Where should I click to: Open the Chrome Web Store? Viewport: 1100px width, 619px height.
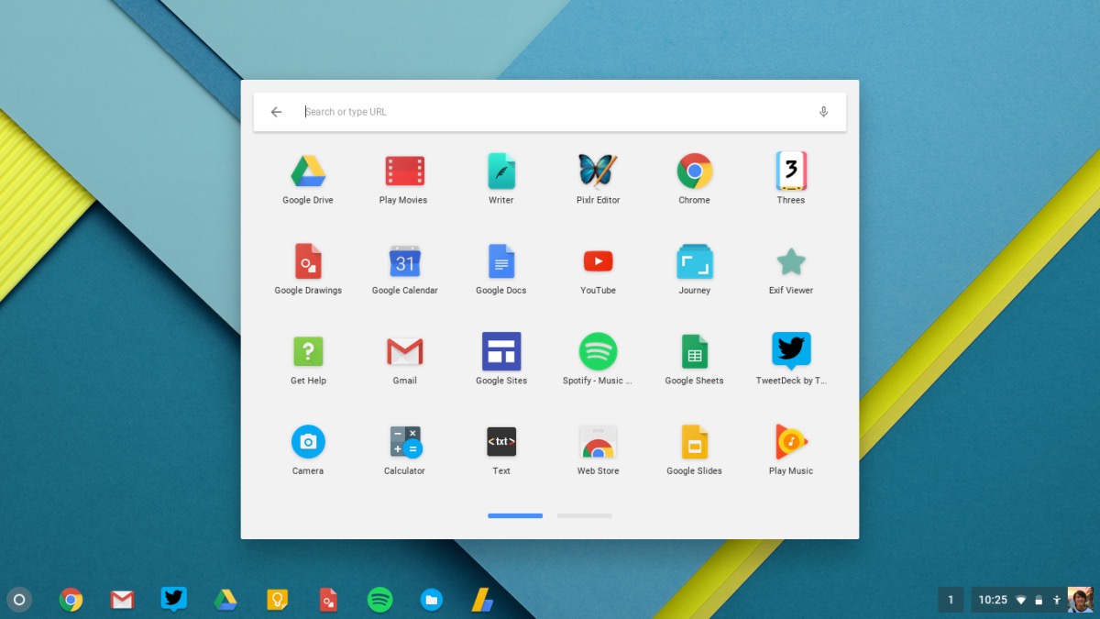[x=597, y=441]
